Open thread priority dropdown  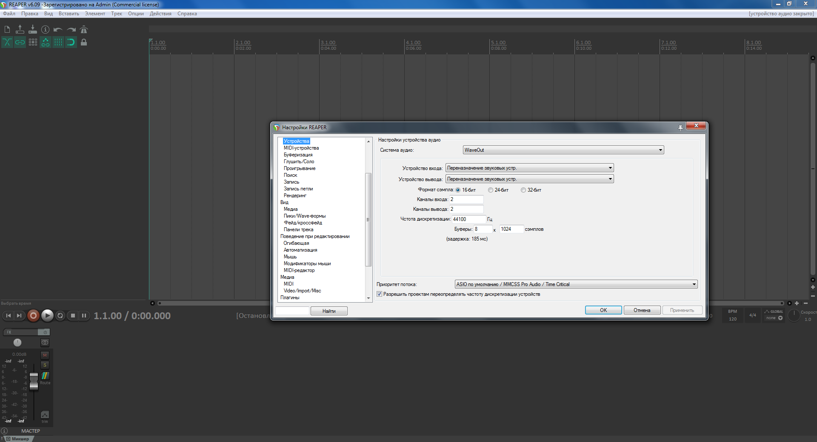click(576, 284)
